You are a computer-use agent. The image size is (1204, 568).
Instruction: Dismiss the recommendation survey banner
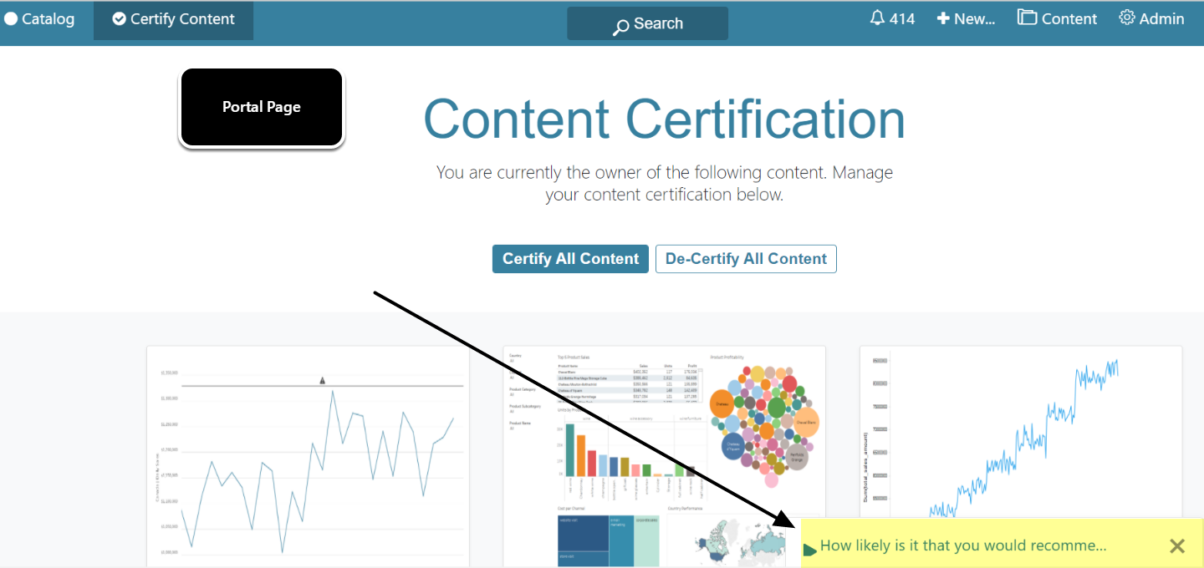[x=1177, y=545]
